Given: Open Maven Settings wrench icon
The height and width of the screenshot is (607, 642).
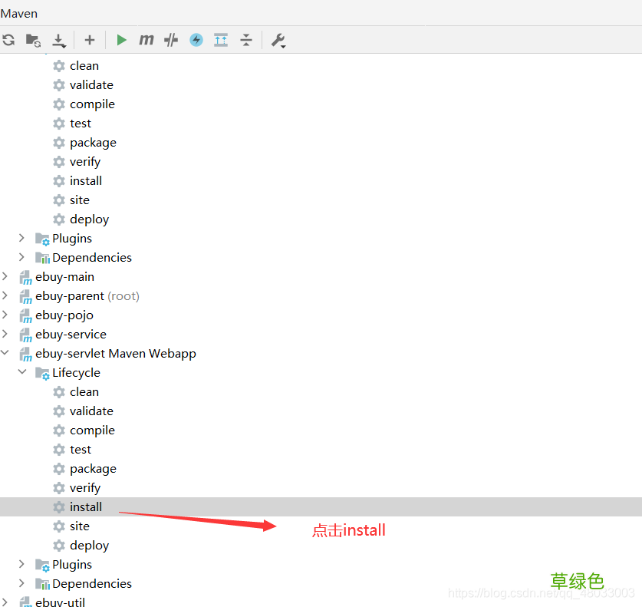Looking at the screenshot, I should pos(278,40).
